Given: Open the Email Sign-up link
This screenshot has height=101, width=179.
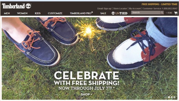Looking at the screenshot, I should coord(104,9).
